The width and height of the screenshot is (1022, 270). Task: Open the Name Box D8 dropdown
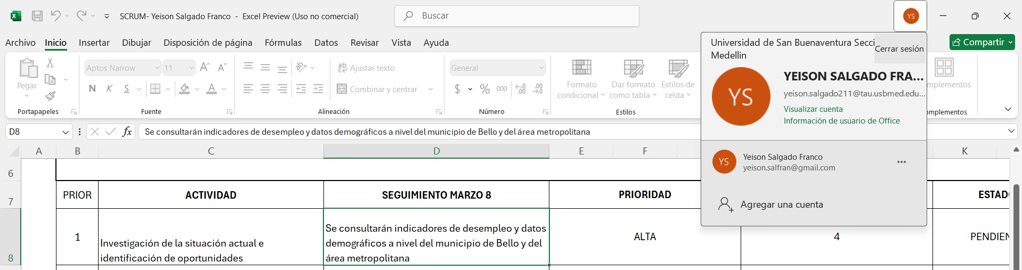(66, 132)
